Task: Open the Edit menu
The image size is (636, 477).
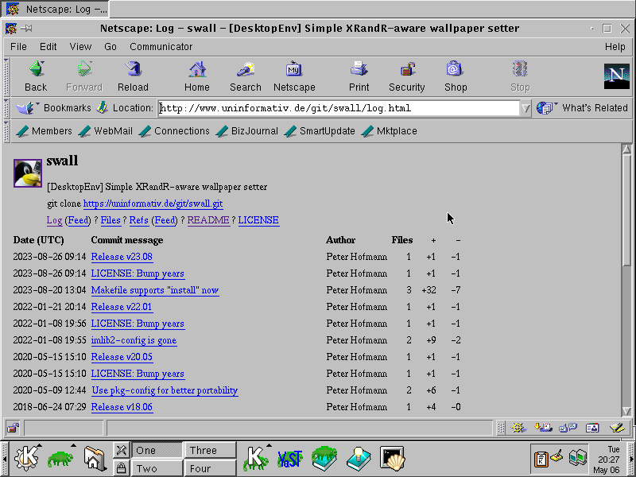Action: click(x=48, y=47)
